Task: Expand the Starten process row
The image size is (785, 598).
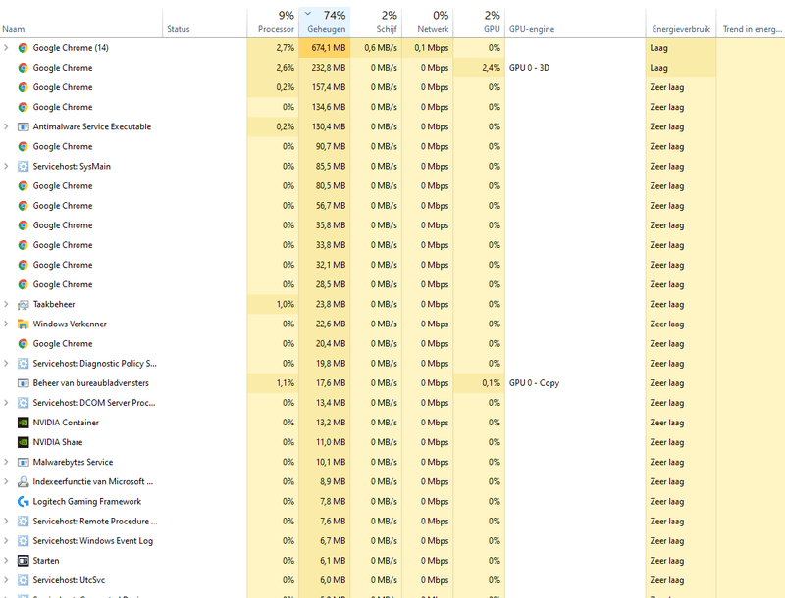Action: pos(6,561)
